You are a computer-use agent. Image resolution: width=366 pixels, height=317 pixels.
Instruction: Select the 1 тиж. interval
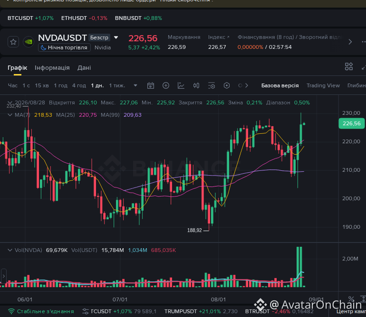click(x=117, y=85)
